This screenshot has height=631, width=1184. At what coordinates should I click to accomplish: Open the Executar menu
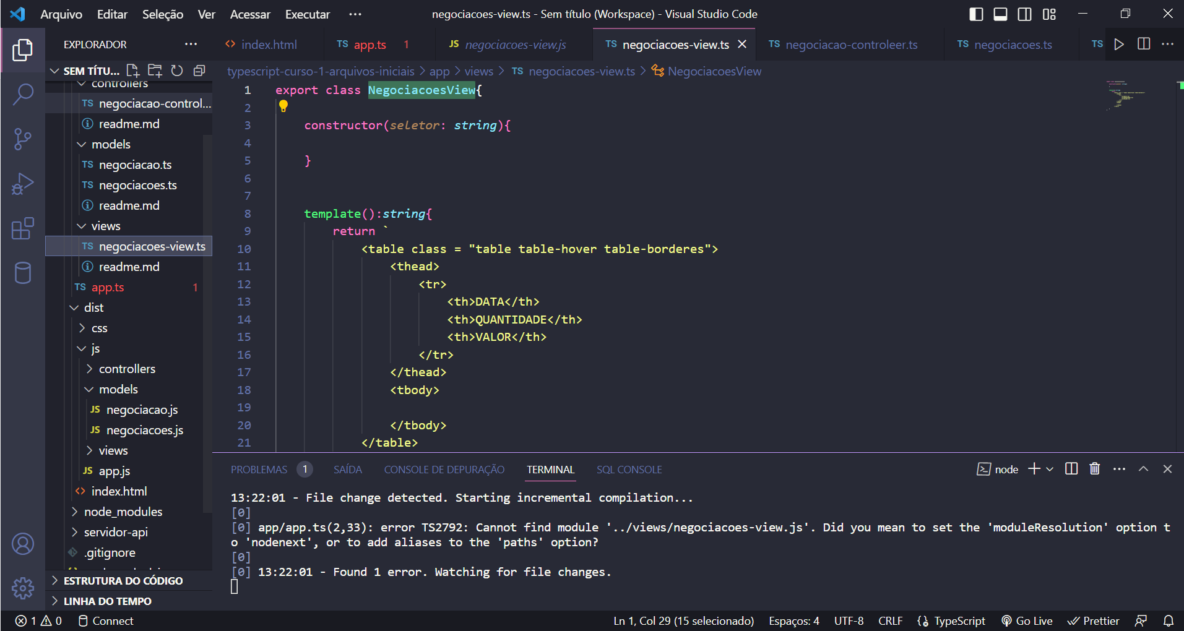click(308, 14)
